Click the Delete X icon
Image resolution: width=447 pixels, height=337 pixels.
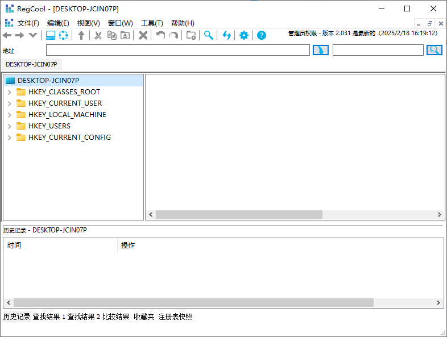[x=143, y=35]
